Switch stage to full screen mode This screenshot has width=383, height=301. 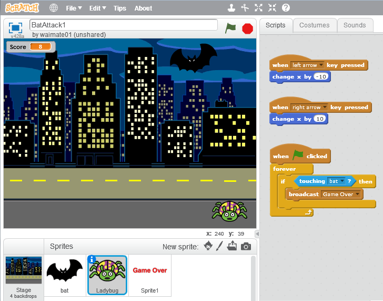[x=15, y=27]
